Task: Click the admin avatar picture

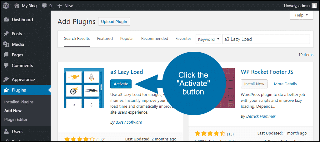Action: point(314,6)
